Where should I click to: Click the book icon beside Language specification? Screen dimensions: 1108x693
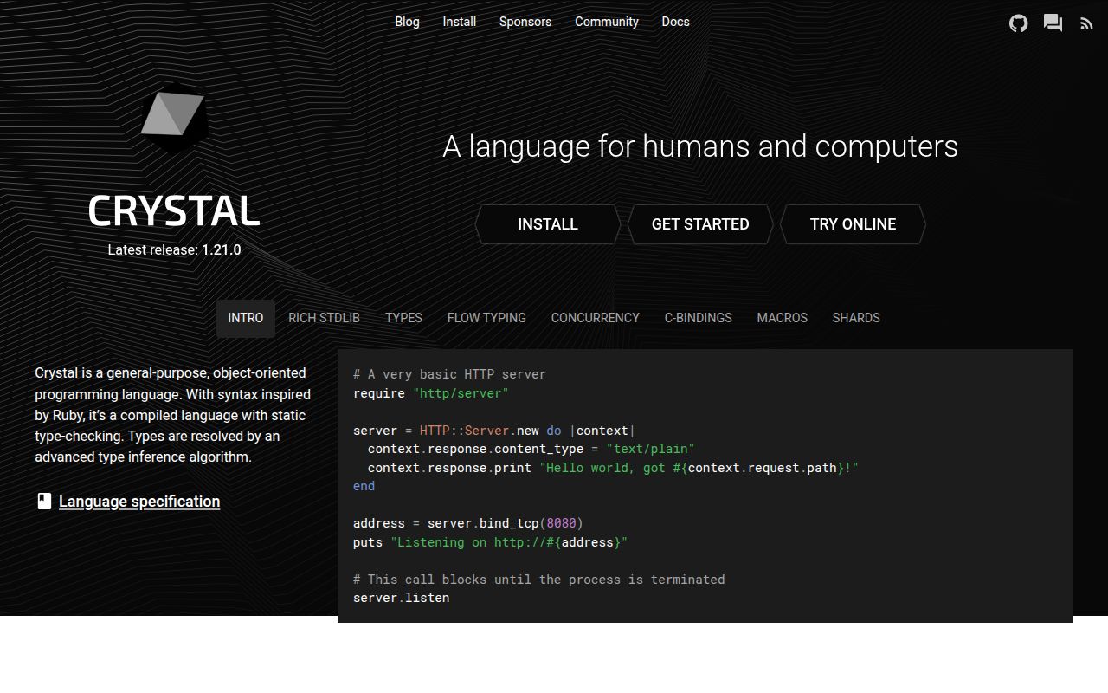tap(44, 502)
